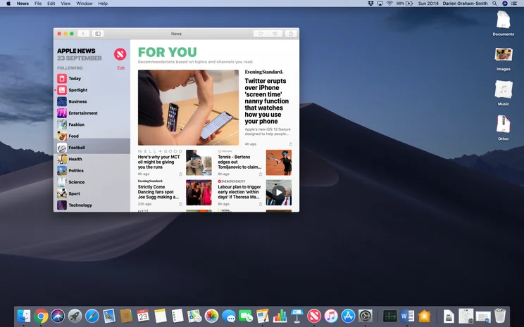
Task: Open Calendar from the Dock
Action: 143,316
